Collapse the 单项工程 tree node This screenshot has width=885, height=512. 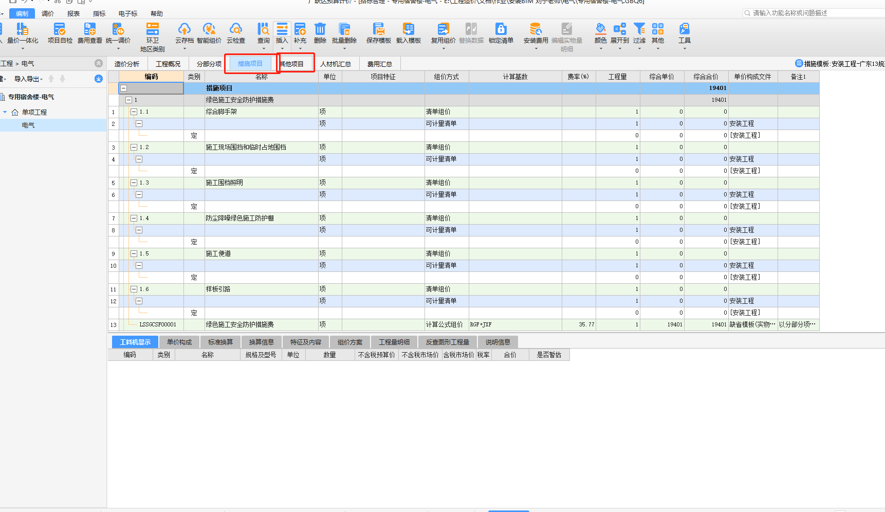[x=5, y=112]
